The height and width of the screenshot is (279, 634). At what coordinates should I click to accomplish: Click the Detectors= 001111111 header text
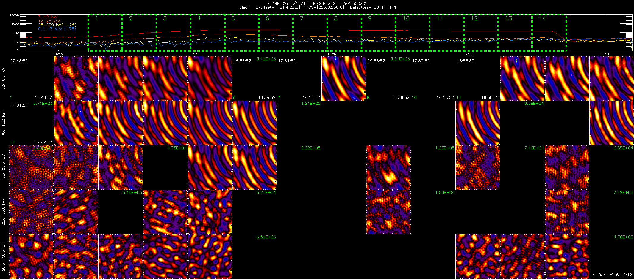(x=373, y=7)
